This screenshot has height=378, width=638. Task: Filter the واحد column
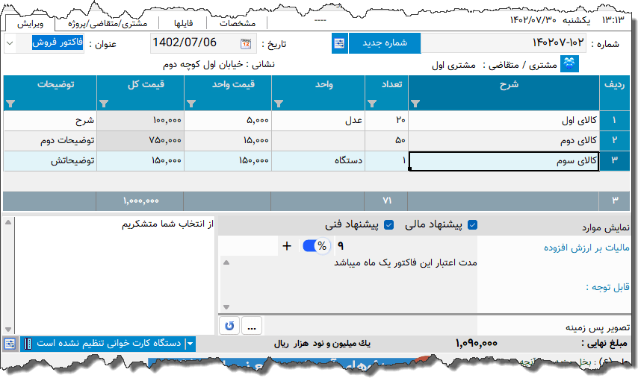point(279,104)
